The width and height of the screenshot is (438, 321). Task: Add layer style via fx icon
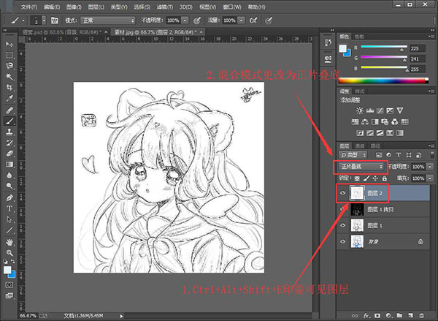click(x=366, y=315)
